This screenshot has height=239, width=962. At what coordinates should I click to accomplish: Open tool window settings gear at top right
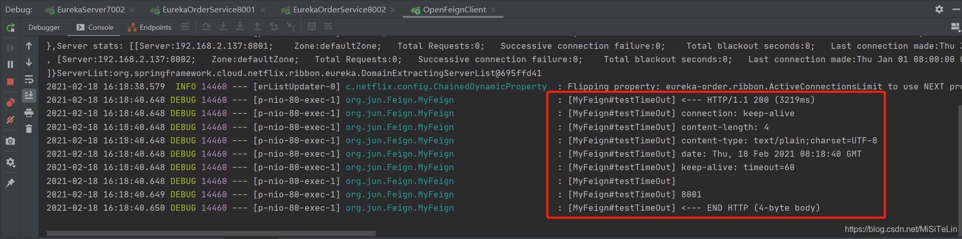pyautogui.click(x=939, y=9)
